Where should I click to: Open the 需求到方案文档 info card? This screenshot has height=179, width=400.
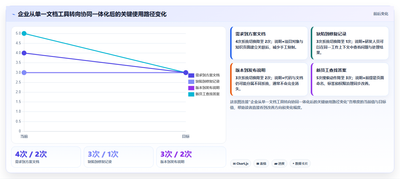[269, 43]
